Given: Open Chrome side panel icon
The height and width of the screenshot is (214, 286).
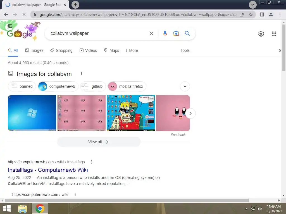Looking at the screenshot, I should click(x=262, y=14).
